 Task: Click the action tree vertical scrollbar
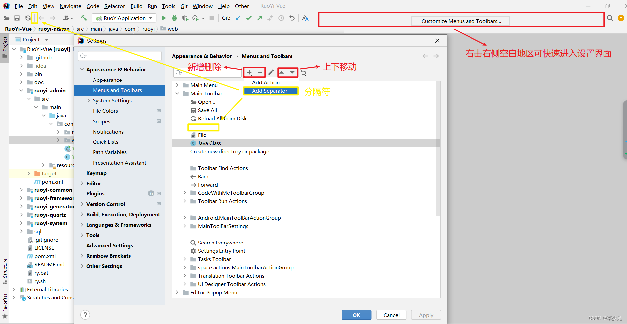coord(438,149)
